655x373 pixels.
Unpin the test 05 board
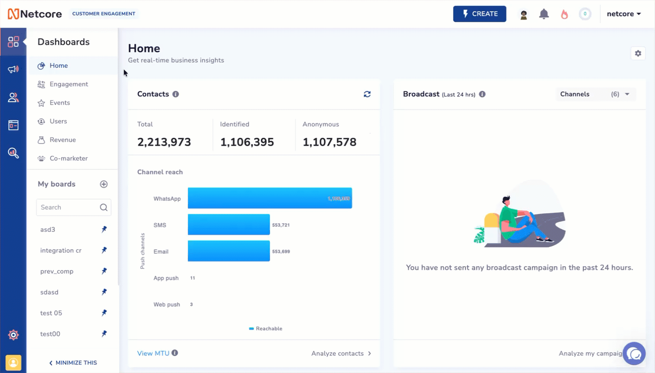pyautogui.click(x=104, y=313)
